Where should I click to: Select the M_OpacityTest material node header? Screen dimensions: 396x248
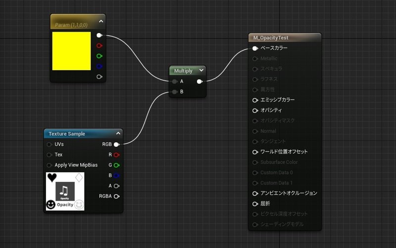point(285,38)
